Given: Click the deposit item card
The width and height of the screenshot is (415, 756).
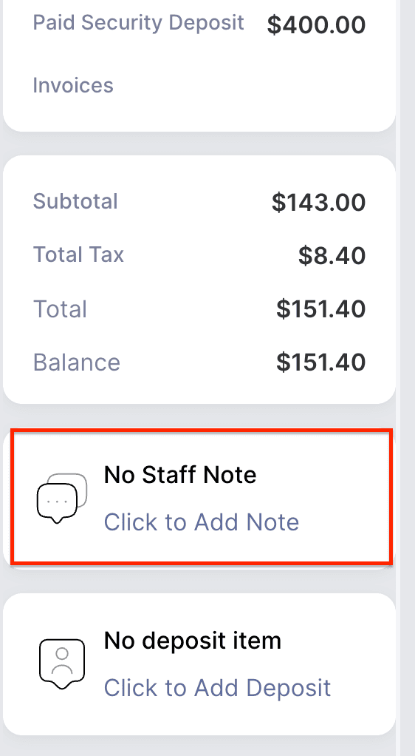Looking at the screenshot, I should [199, 664].
